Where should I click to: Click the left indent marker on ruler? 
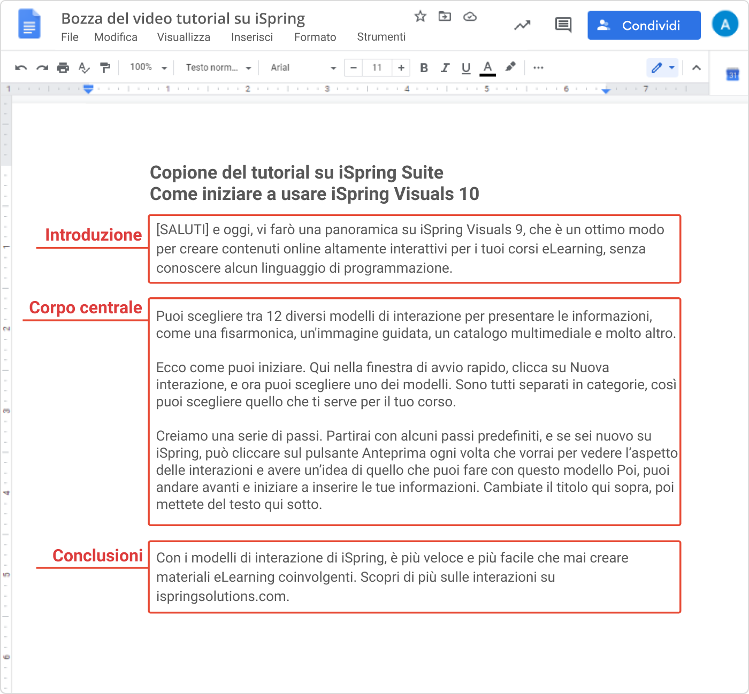[x=89, y=89]
